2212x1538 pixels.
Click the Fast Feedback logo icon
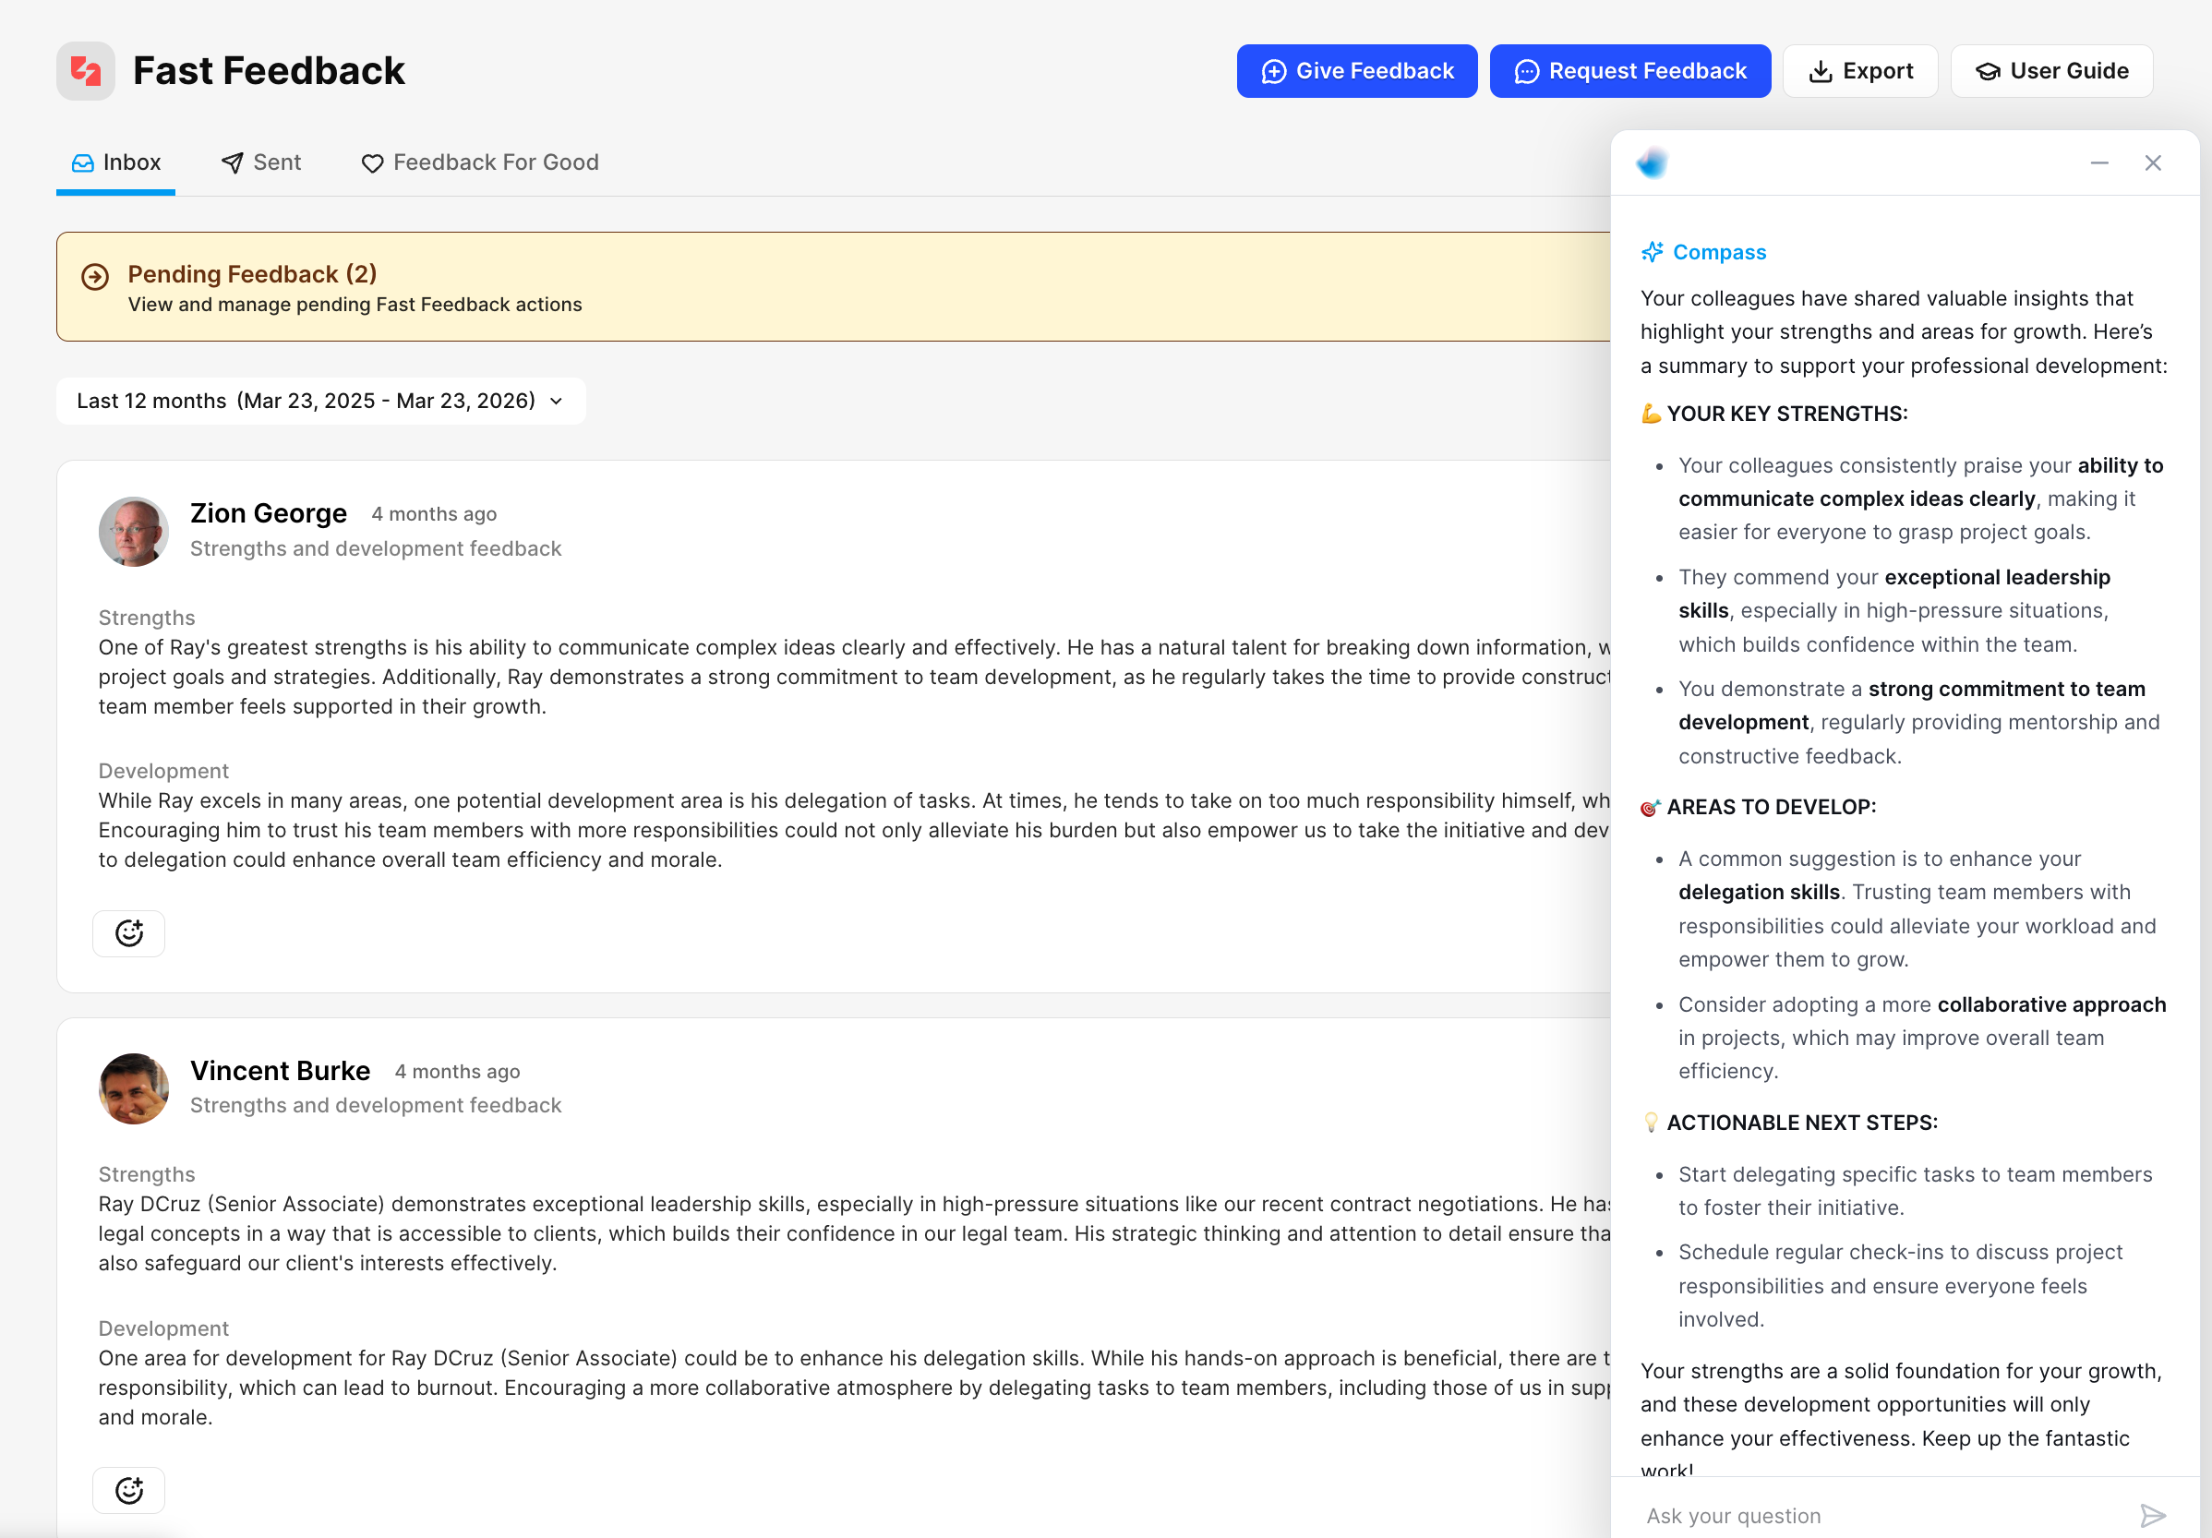coord(86,70)
